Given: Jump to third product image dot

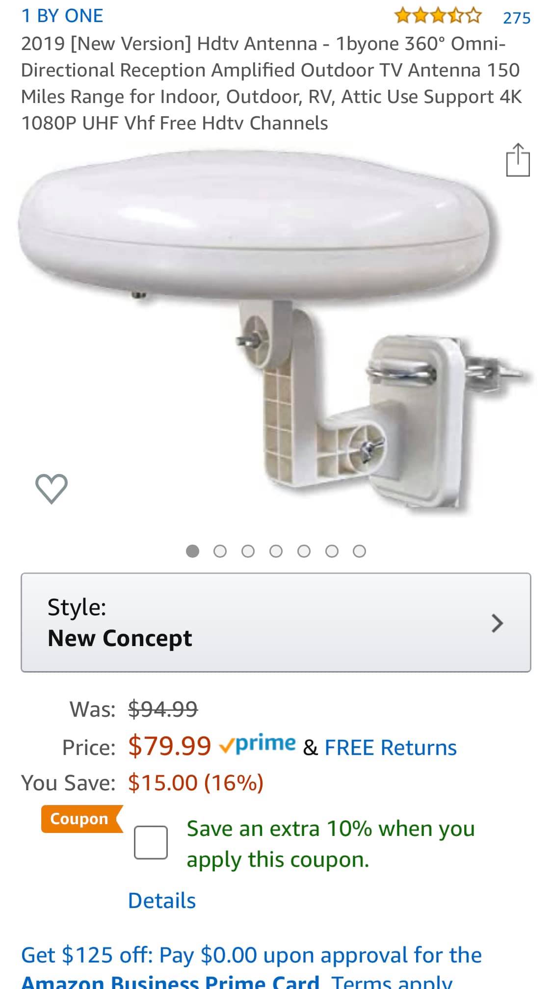Looking at the screenshot, I should tap(248, 551).
